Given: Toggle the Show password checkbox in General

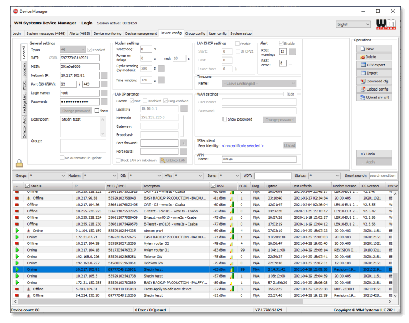Looking at the screenshot, I should click(x=97, y=111).
